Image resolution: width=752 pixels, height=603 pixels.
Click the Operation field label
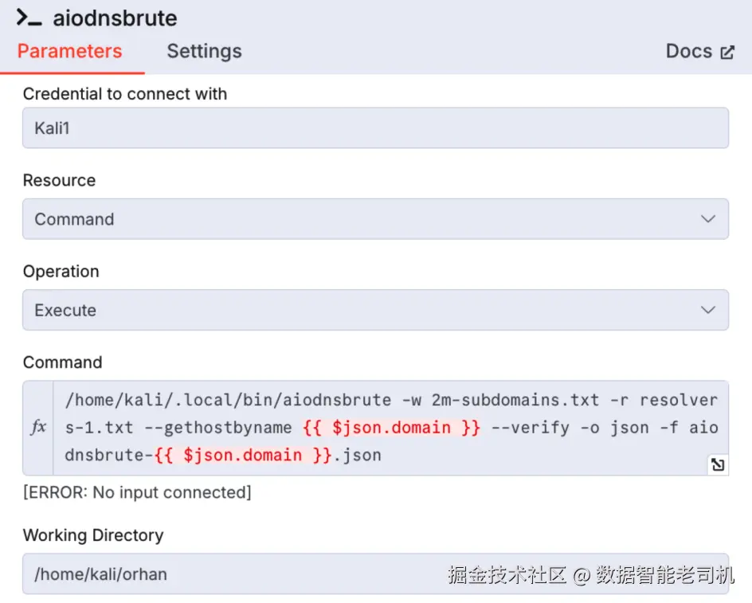point(61,272)
